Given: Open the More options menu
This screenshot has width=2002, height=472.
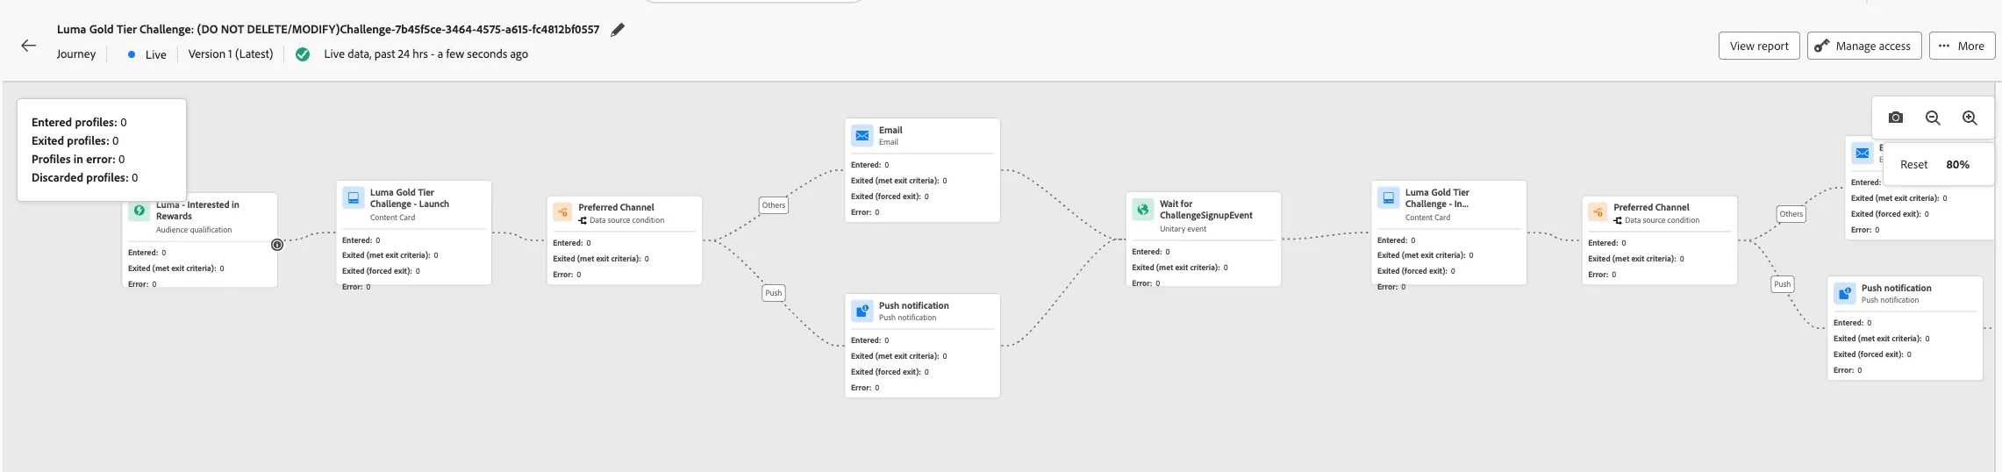Looking at the screenshot, I should point(1962,46).
